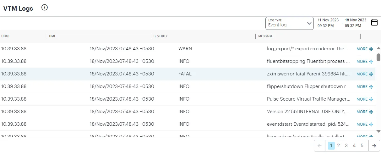The width and height of the screenshot is (381, 154).
Task: Click the scrollbar up arrow
Action: click(378, 48)
